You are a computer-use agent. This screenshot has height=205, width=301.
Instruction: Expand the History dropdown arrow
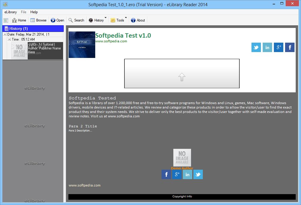[x=106, y=18]
